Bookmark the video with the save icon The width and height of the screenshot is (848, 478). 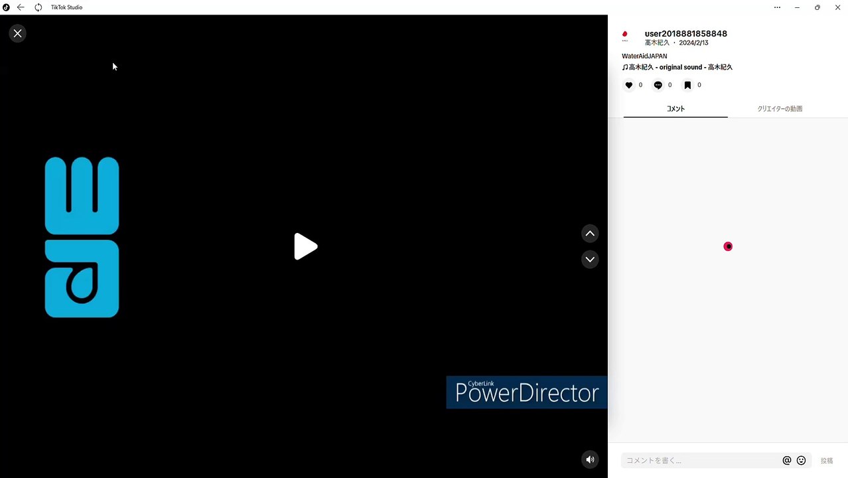[687, 85]
